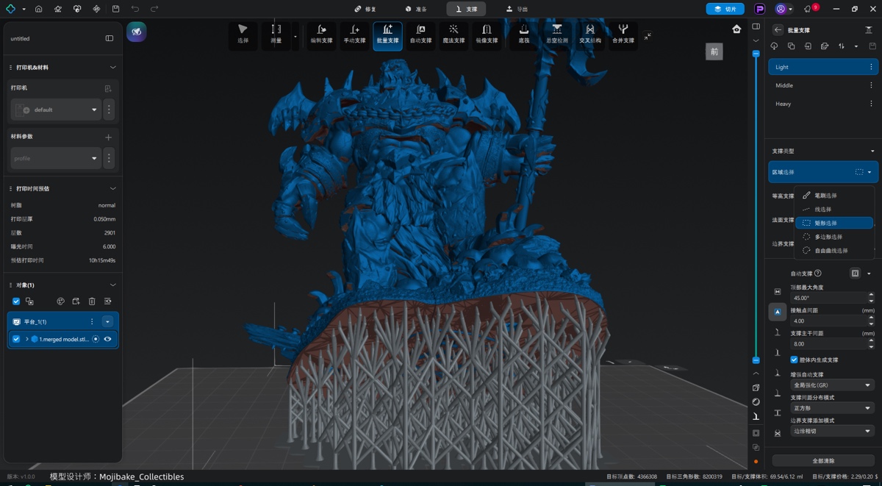
Task: Toggle the merged model.stl checkbox
Action: tap(16, 339)
